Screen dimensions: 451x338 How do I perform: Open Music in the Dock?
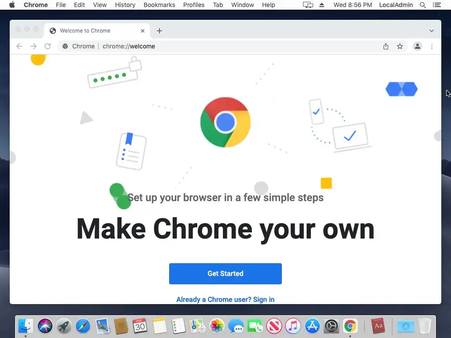(293, 326)
